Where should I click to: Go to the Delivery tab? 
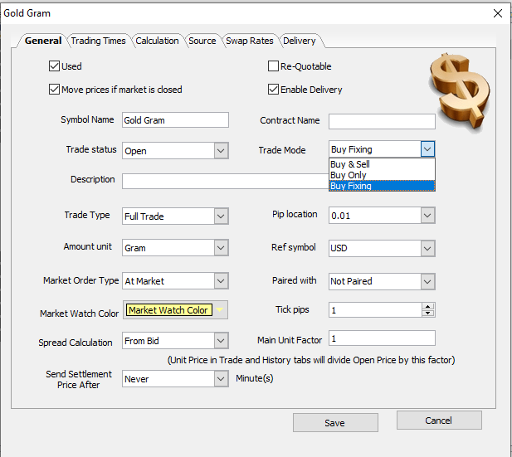point(299,41)
